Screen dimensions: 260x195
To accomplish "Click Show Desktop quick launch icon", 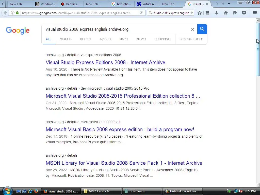I will tap(18, 191).
